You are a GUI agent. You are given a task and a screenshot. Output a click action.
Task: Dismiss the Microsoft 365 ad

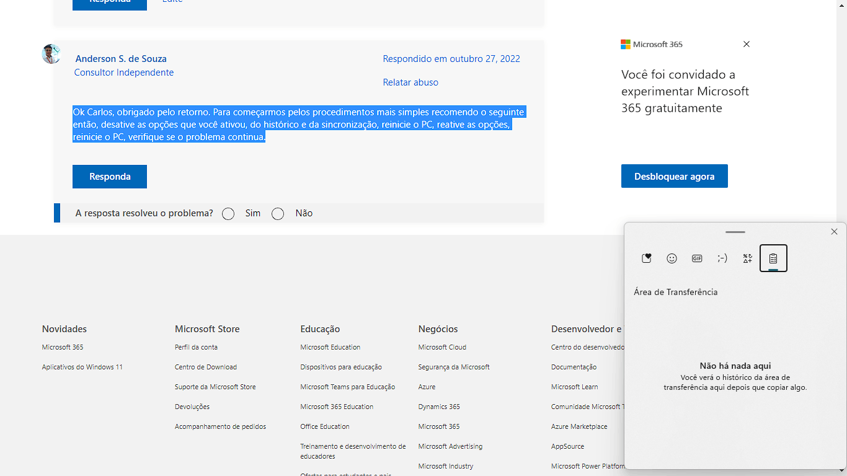(x=747, y=44)
